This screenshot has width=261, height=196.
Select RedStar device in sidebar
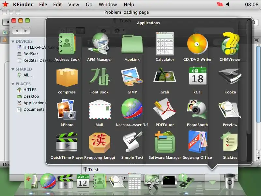28,54
